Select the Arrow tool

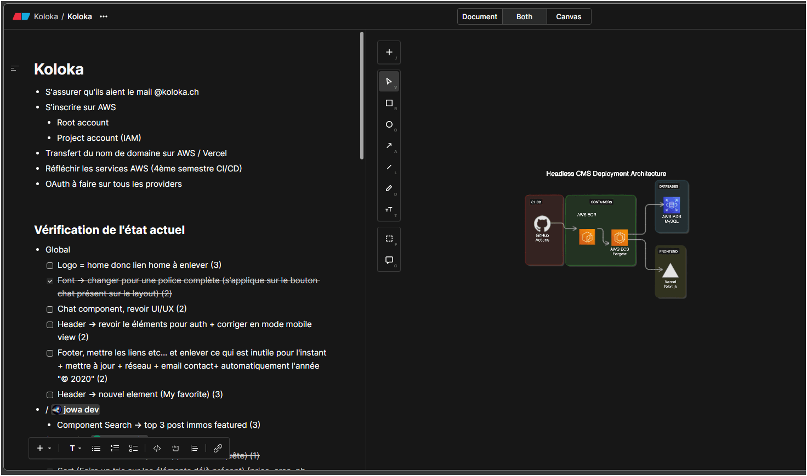click(x=389, y=146)
